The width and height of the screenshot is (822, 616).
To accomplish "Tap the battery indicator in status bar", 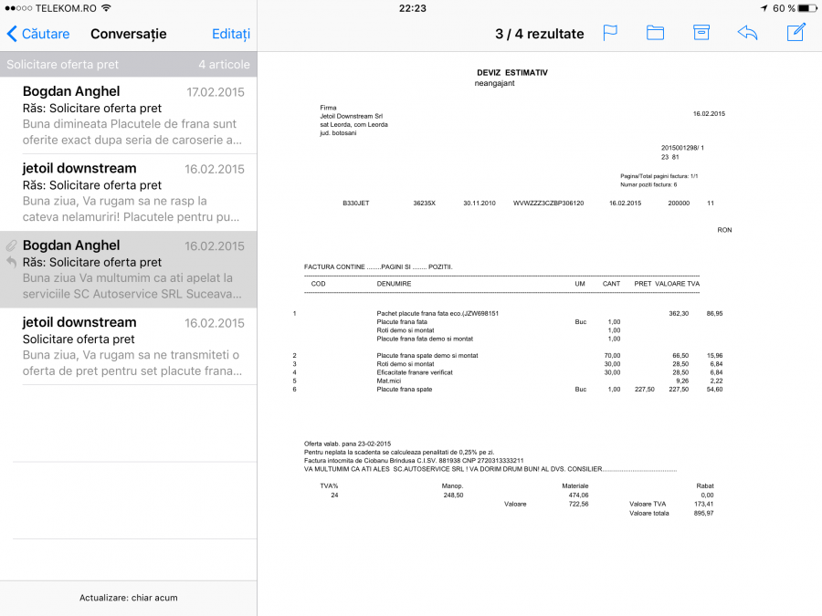I will click(806, 8).
